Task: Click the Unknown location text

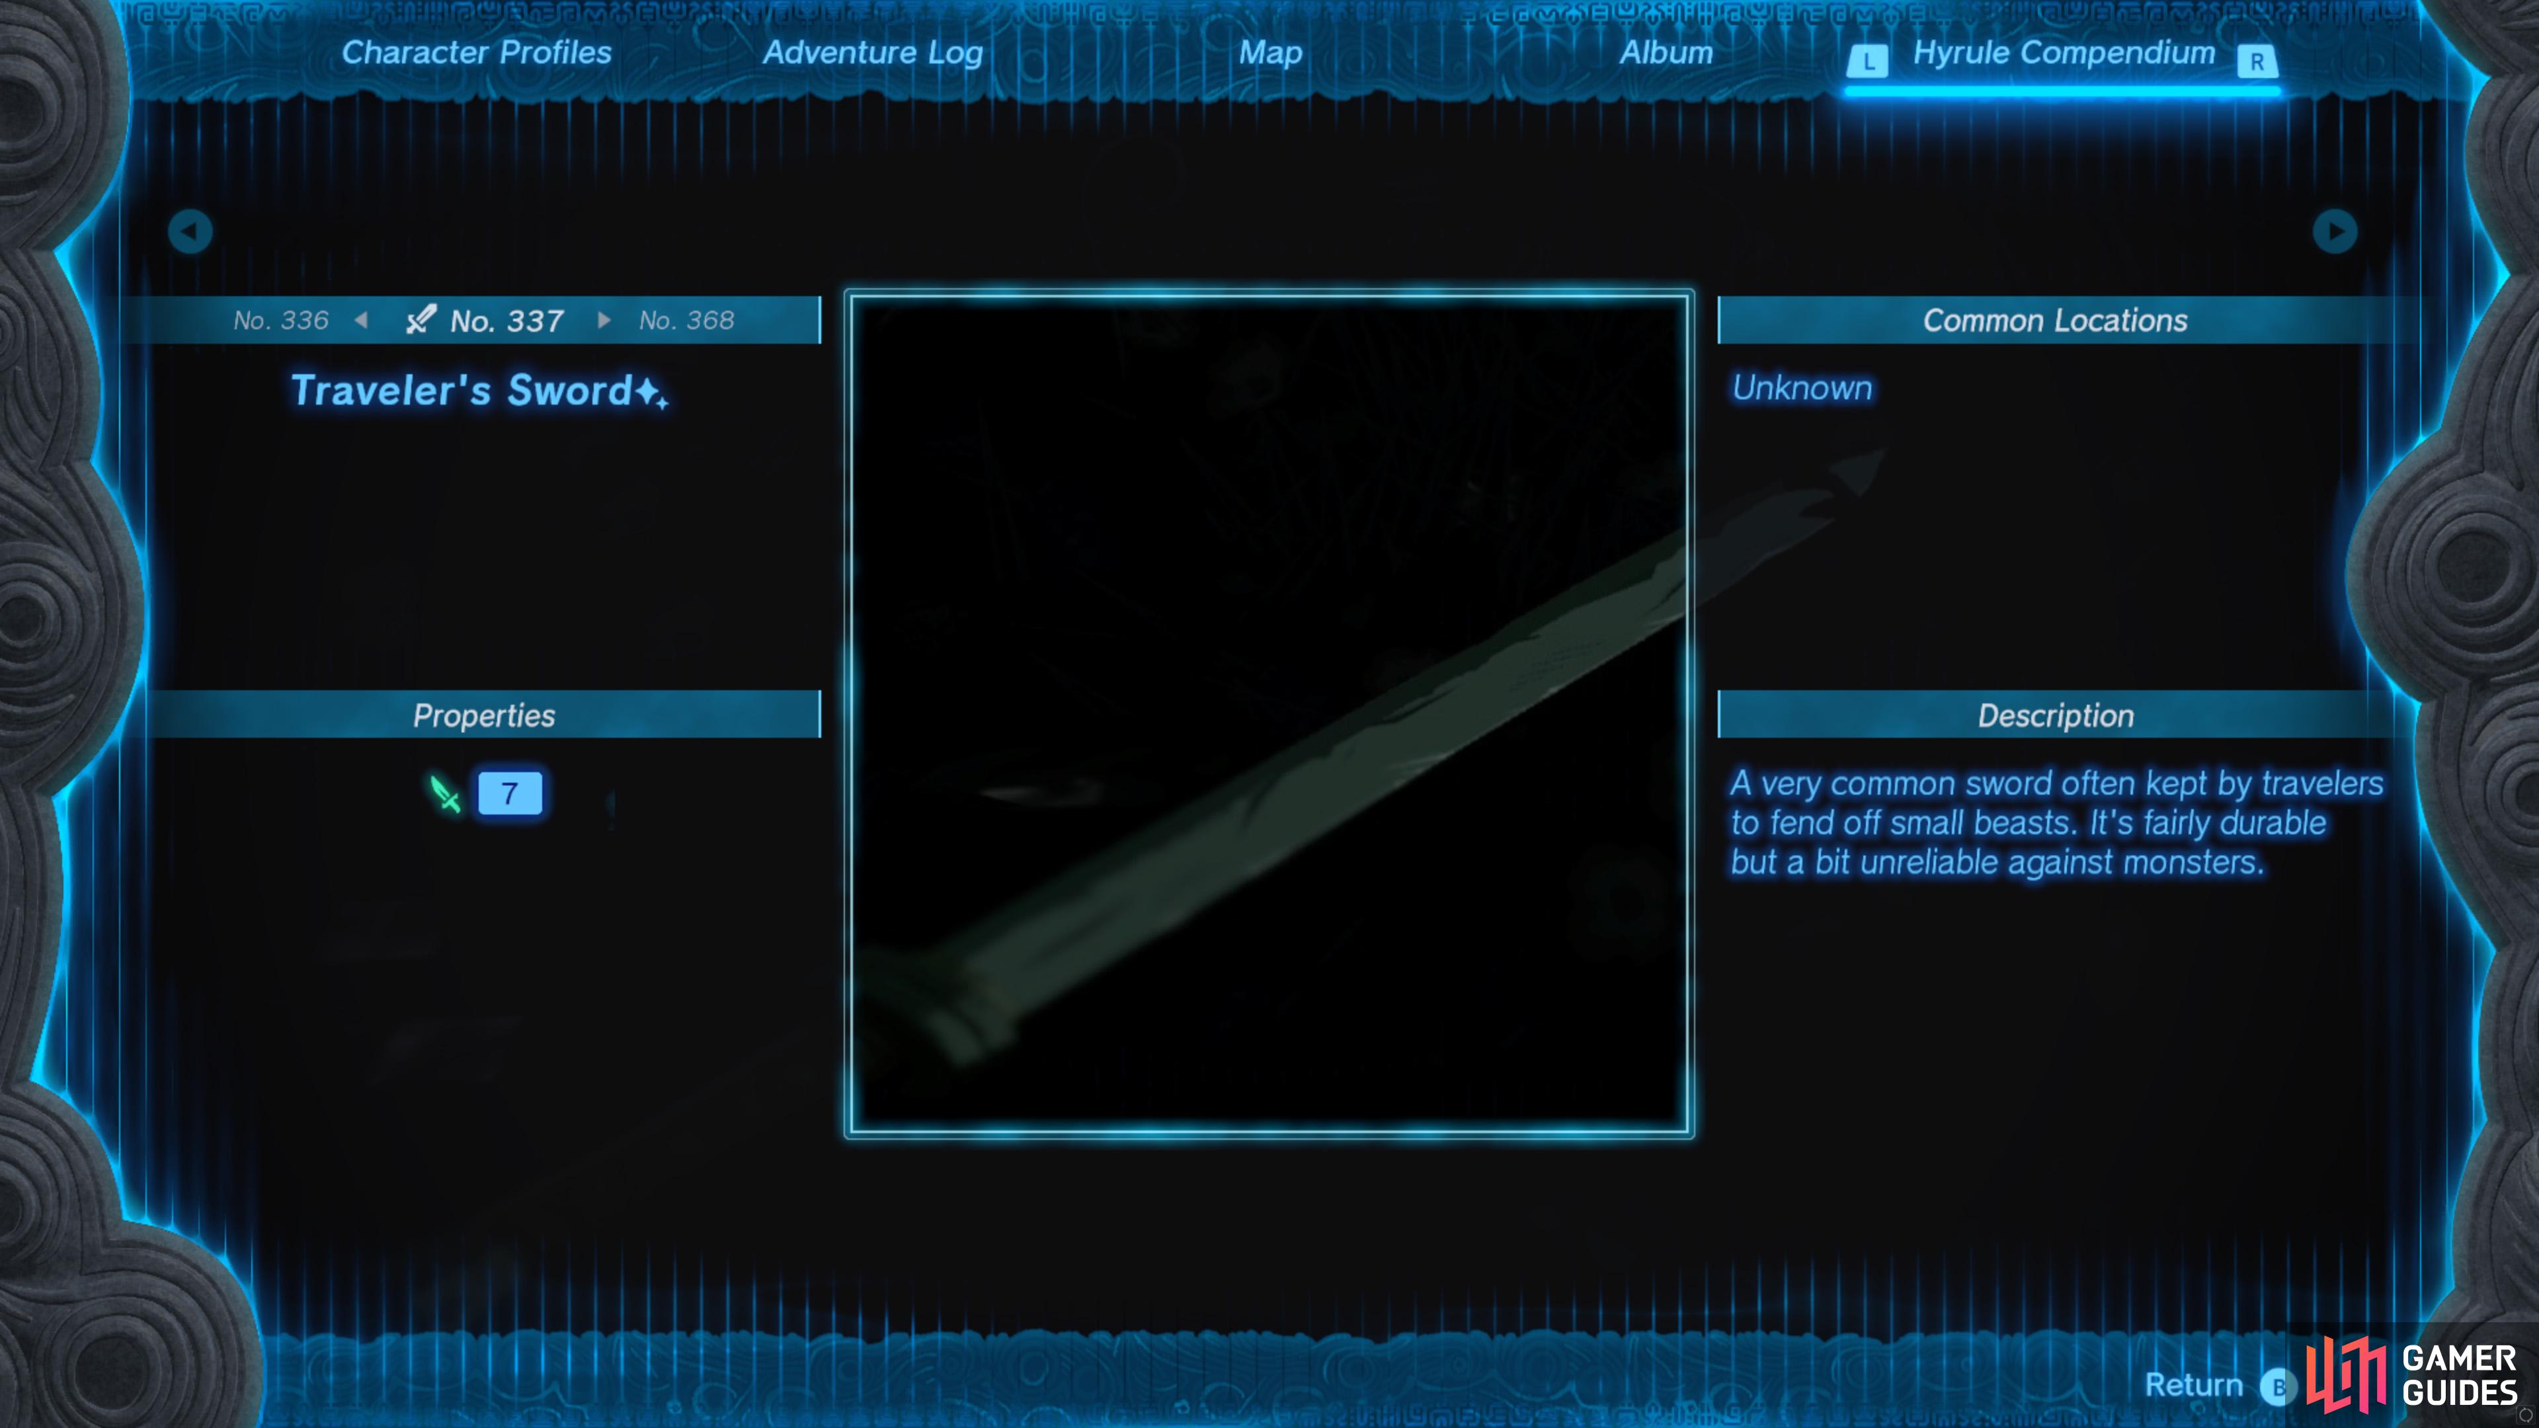Action: tap(1802, 388)
